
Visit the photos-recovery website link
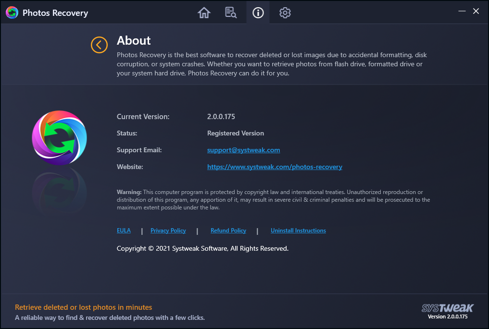click(x=275, y=167)
